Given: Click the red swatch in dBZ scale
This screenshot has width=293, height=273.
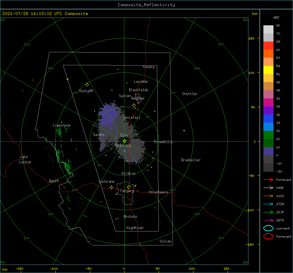Looking at the screenshot, I should pyautogui.click(x=268, y=45).
